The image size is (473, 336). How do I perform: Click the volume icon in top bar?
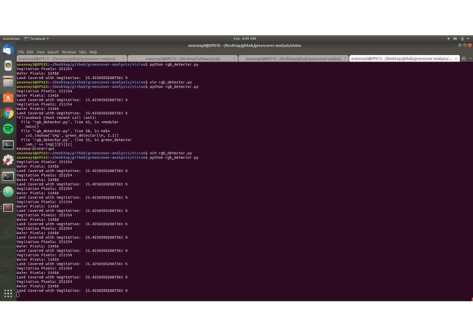[x=455, y=39]
